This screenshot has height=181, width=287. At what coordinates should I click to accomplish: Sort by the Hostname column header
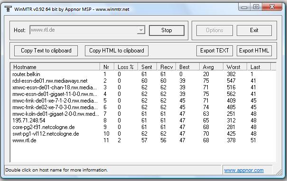(56, 67)
